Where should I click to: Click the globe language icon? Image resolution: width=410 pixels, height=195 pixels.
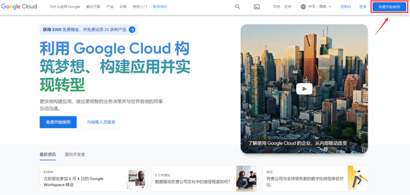(x=303, y=7)
